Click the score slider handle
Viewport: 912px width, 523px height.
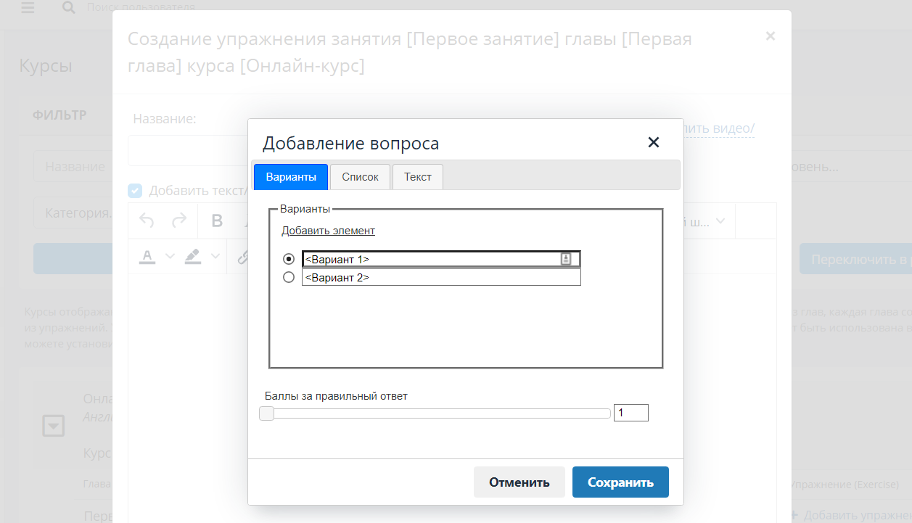[x=266, y=413]
